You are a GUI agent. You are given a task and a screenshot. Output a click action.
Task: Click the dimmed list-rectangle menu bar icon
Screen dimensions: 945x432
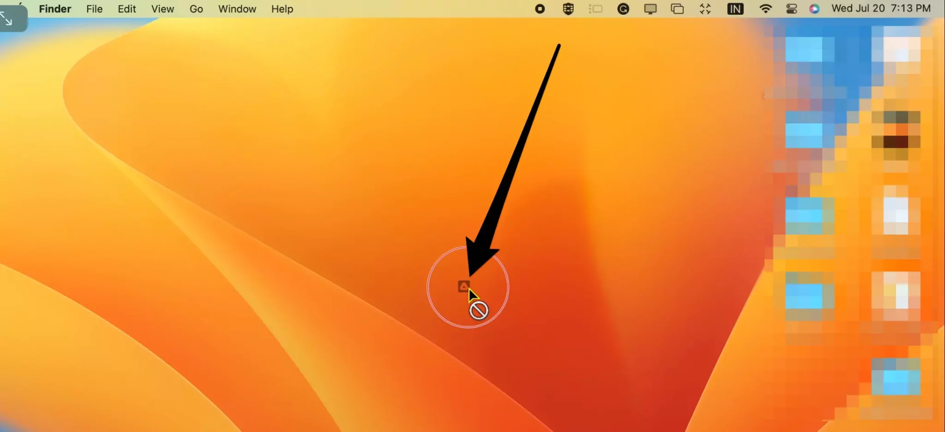click(x=596, y=9)
